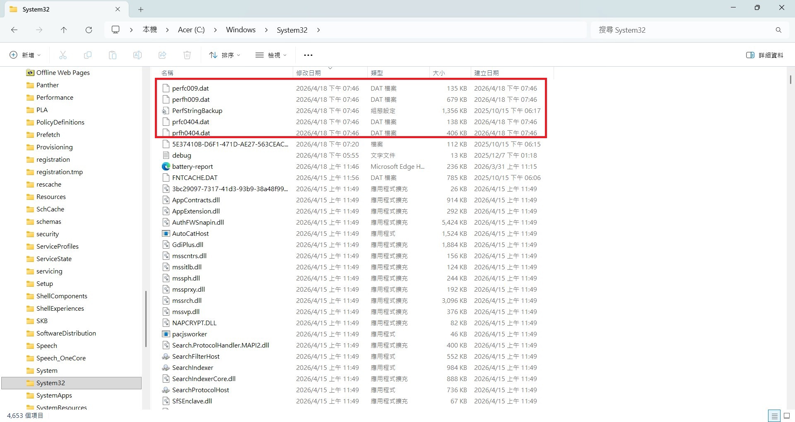Expand chevron after System32 in address bar
The height and width of the screenshot is (422, 795).
318,30
